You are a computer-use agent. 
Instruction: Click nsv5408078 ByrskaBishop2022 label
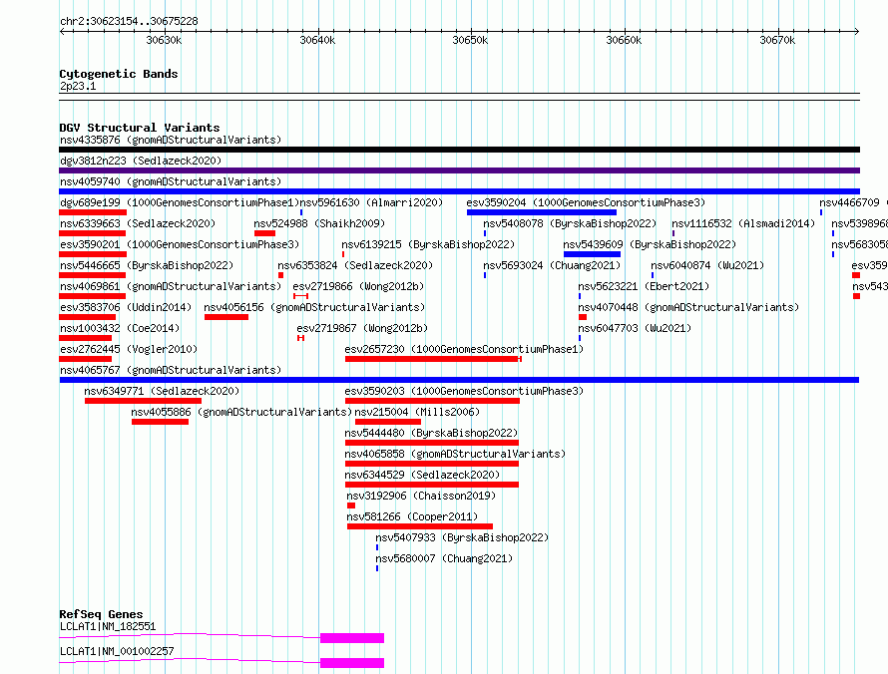click(x=570, y=223)
